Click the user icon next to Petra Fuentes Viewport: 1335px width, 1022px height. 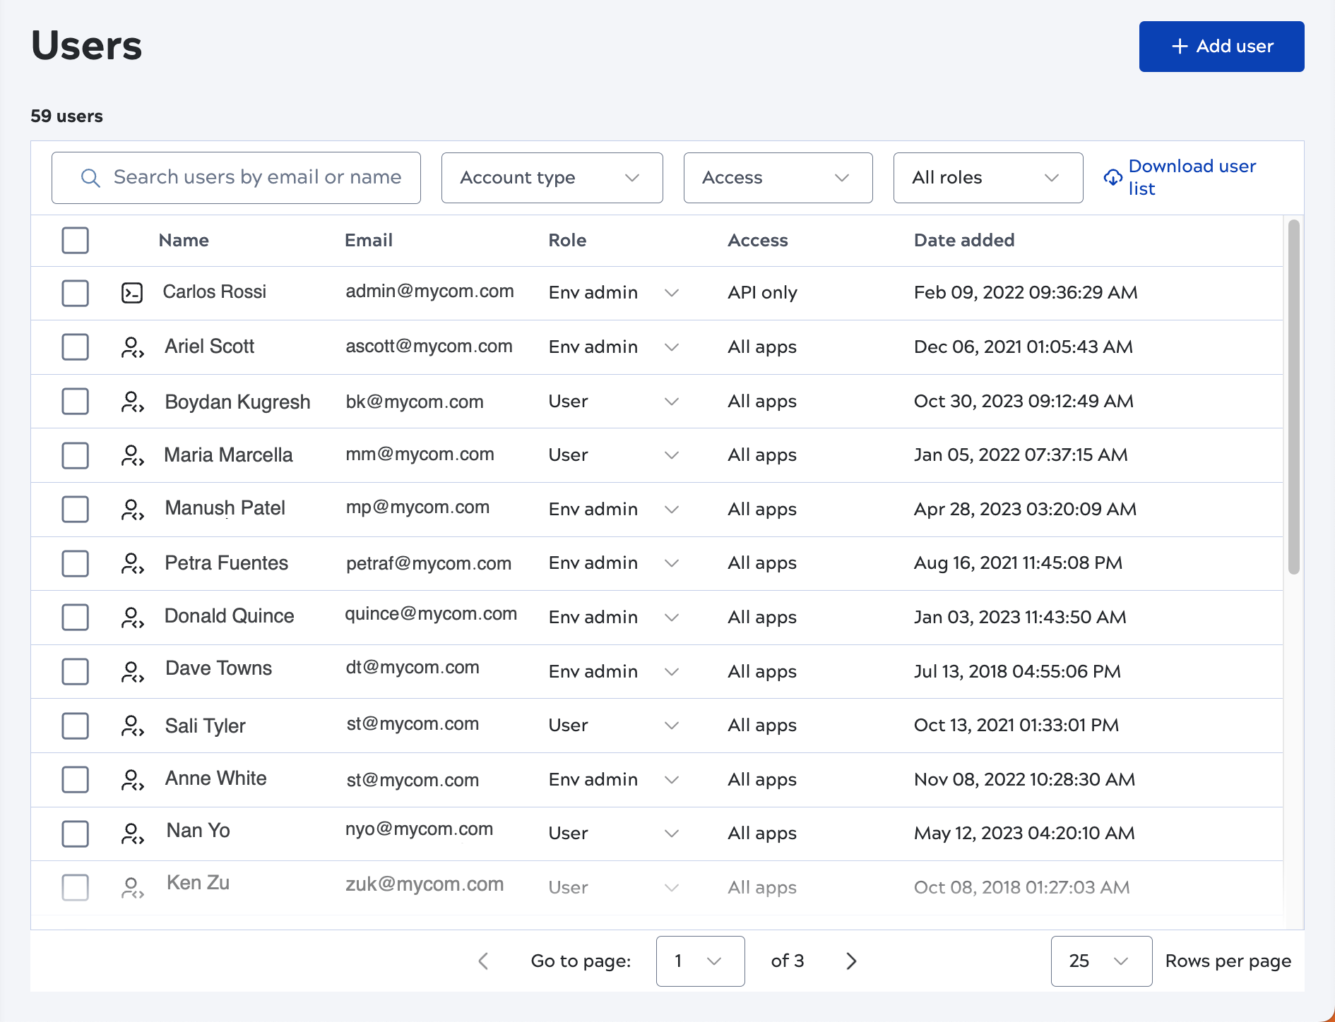132,563
